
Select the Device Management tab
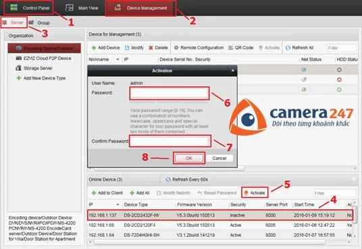(140, 8)
